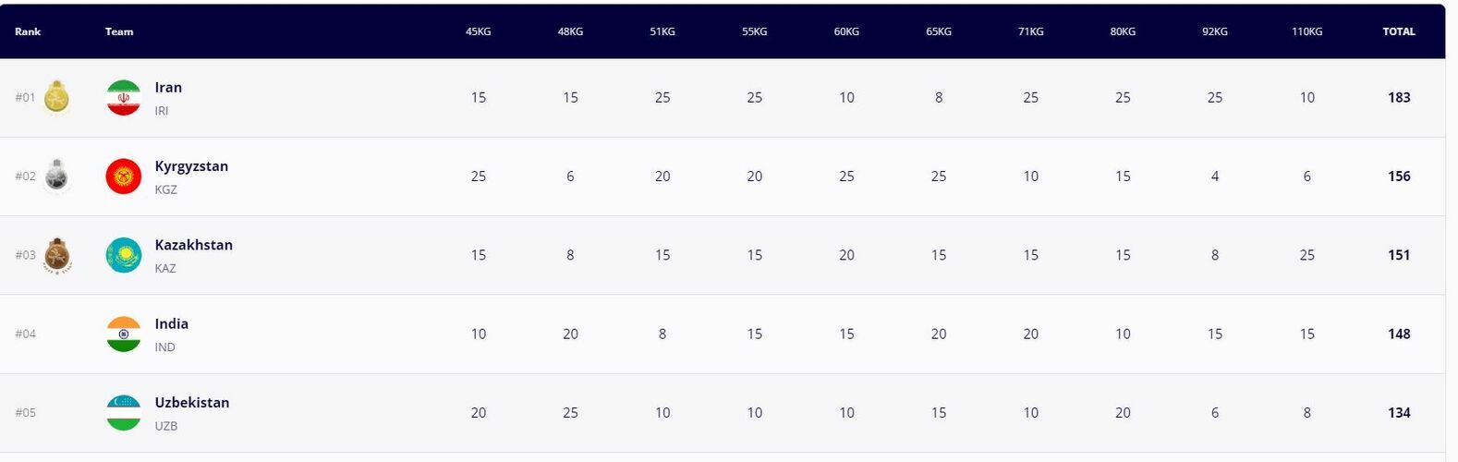The width and height of the screenshot is (1458, 462).
Task: Click the India flag icon
Action: [124, 334]
